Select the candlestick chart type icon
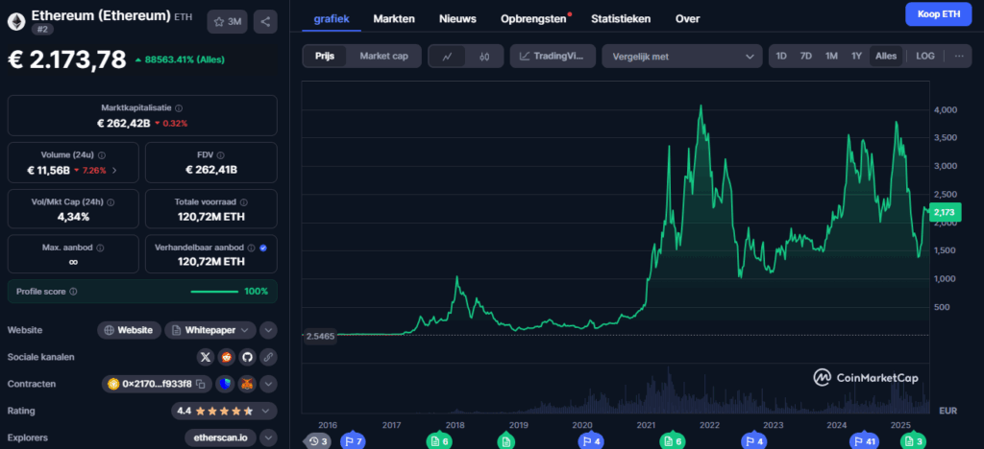 (484, 57)
